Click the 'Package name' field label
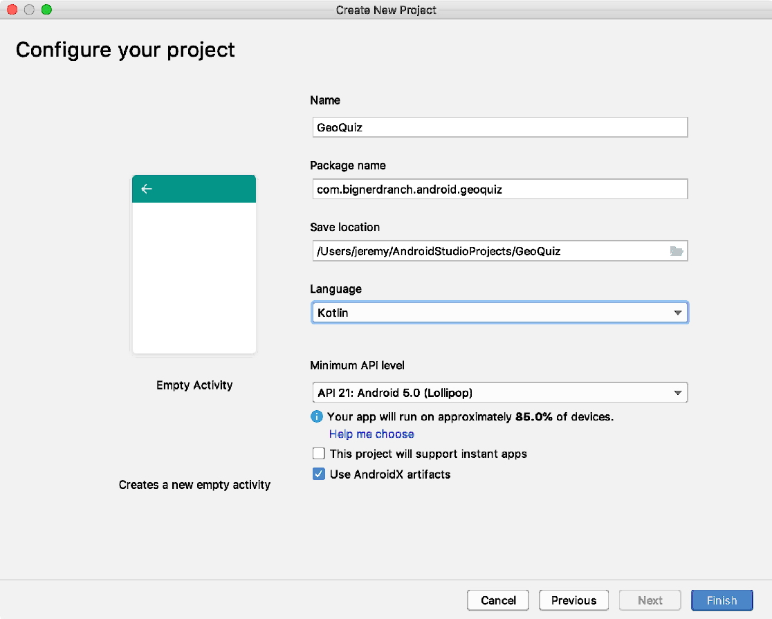 pos(347,165)
